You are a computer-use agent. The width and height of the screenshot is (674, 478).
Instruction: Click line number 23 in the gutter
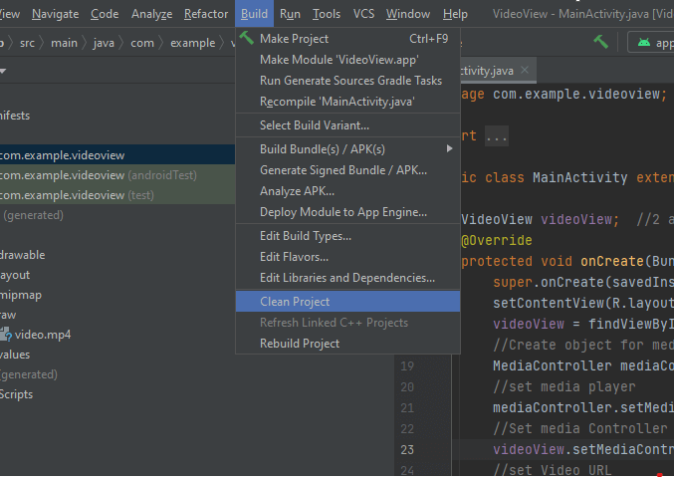pos(409,449)
